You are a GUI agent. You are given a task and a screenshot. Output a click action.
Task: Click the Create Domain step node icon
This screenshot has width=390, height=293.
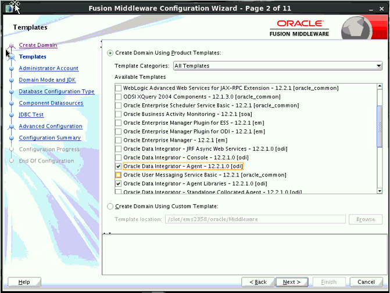click(x=11, y=45)
